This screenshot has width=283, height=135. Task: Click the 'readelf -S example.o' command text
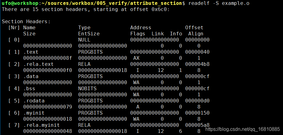pos(219,3)
